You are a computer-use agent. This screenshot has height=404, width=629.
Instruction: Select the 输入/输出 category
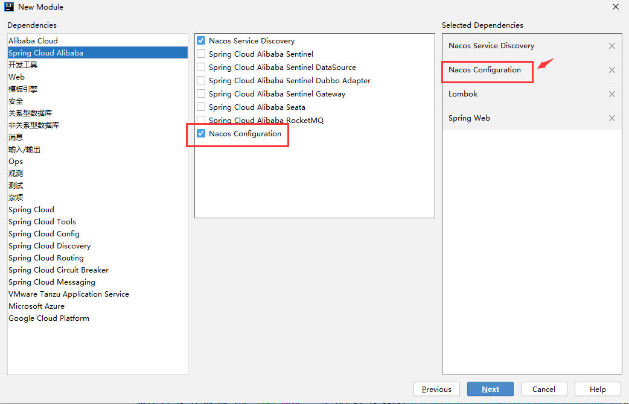click(x=97, y=149)
